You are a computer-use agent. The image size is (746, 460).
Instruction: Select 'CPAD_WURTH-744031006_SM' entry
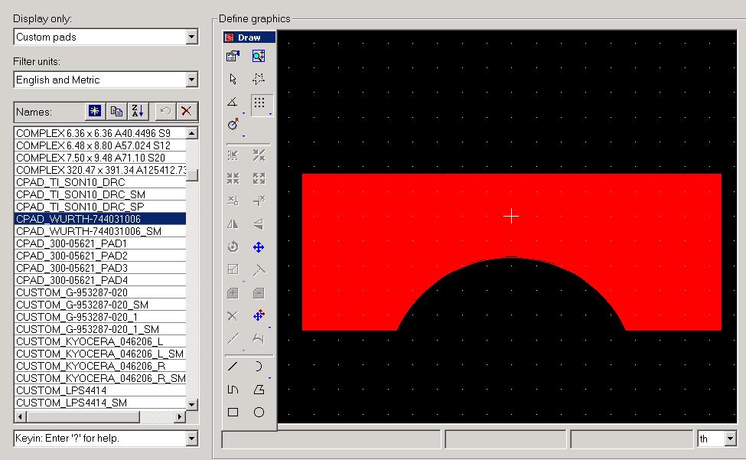[100, 231]
